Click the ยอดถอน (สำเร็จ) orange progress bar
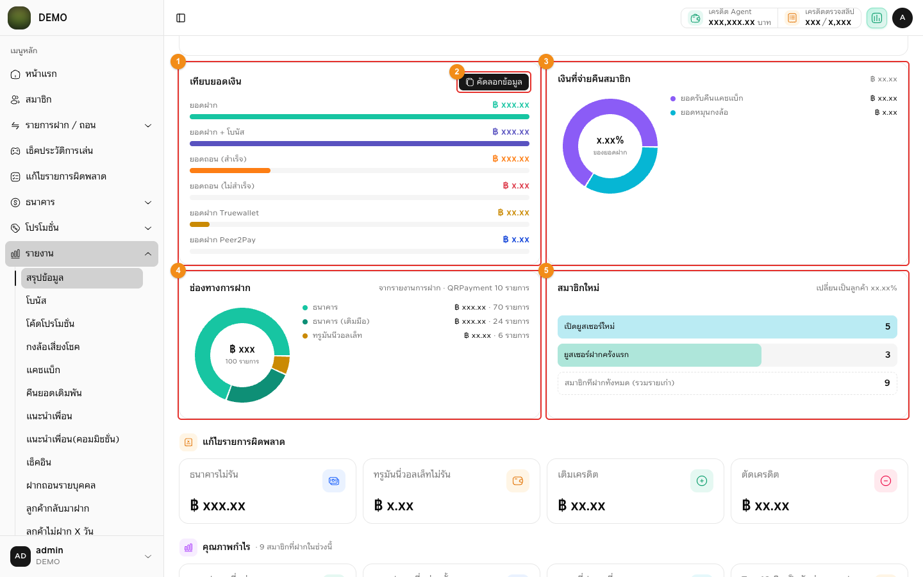The height and width of the screenshot is (577, 923). point(230,171)
